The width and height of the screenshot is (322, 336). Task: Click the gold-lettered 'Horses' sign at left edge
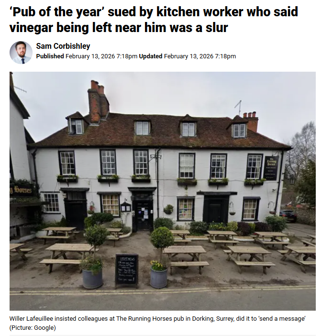(22, 190)
